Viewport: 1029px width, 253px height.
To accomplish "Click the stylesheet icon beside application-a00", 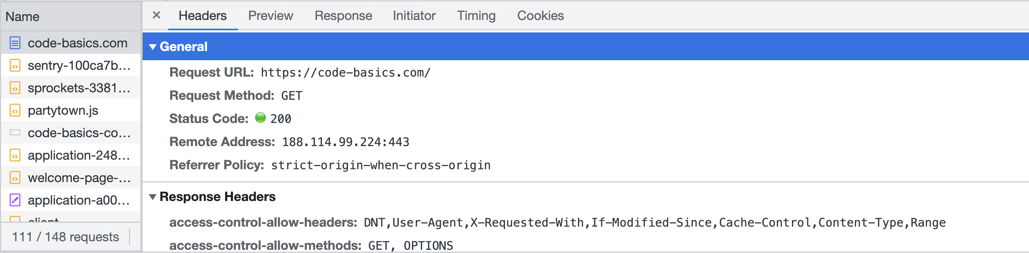I will pos(15,200).
